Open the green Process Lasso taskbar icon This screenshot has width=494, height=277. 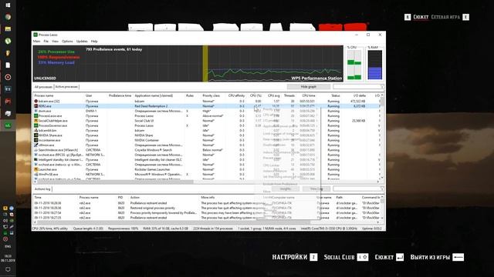coord(8,125)
